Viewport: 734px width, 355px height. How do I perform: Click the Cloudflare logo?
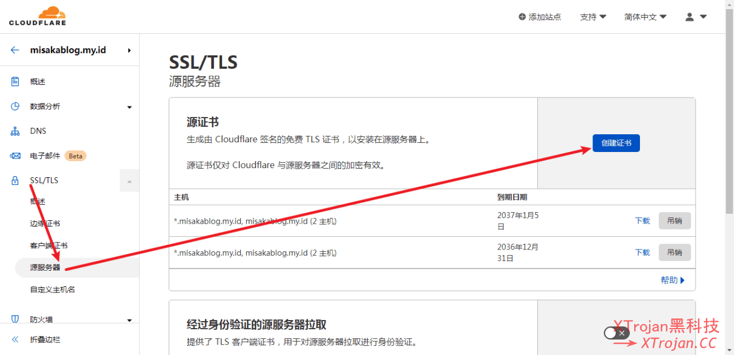[37, 16]
